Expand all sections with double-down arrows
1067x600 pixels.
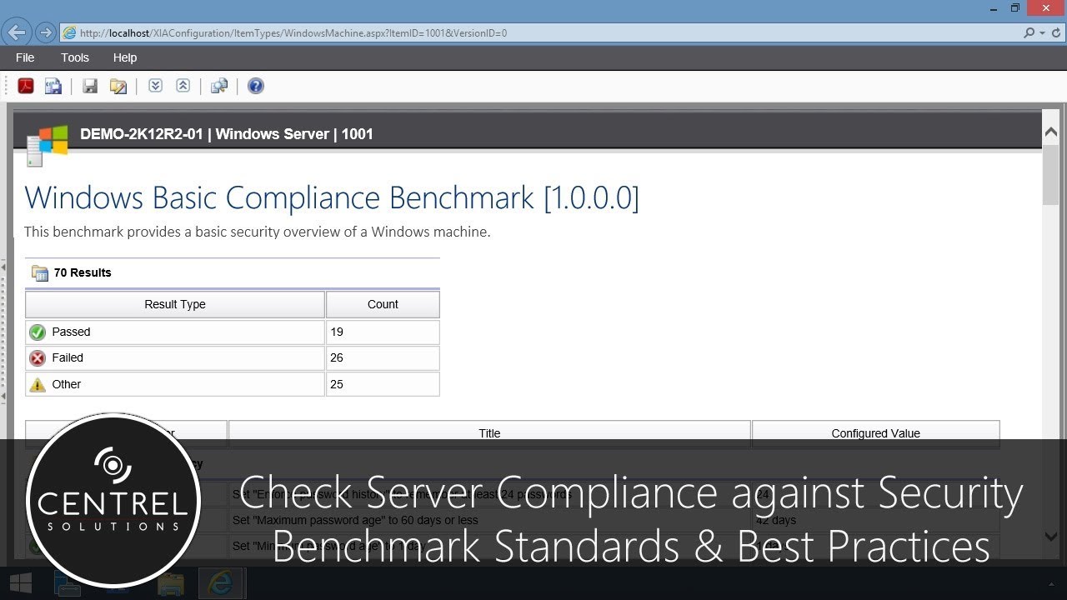tap(155, 86)
